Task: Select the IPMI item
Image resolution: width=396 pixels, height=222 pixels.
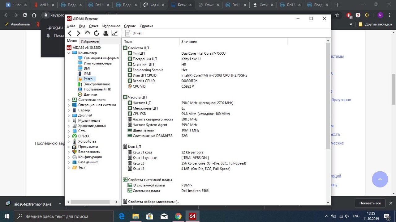Action: point(84,73)
